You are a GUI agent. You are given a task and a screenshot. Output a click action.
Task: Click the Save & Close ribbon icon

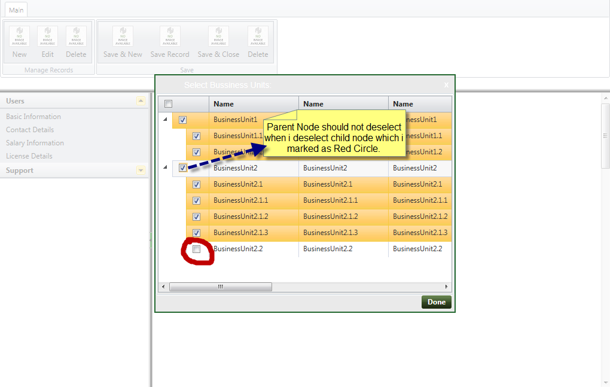coord(218,42)
